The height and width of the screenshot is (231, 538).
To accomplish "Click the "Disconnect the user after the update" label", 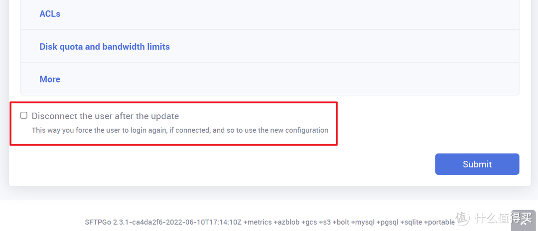I will (105, 116).
